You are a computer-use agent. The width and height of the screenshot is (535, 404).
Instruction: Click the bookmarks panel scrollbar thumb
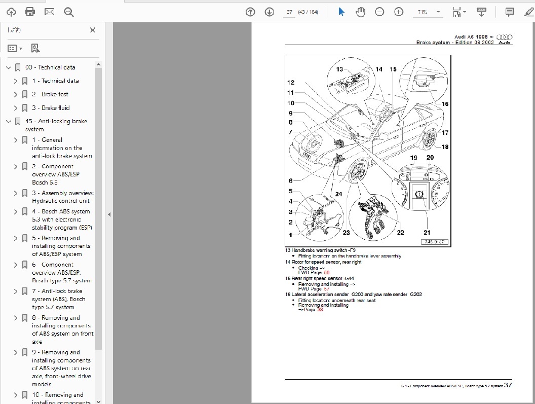pos(99,209)
